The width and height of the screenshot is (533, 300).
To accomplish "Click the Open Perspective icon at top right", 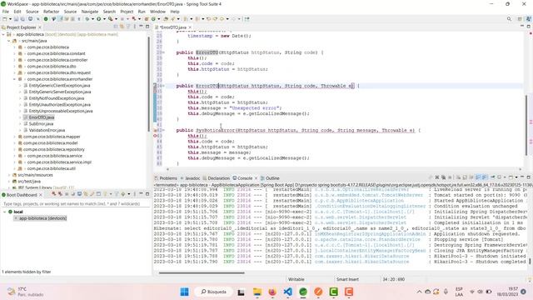I will tap(520, 19).
